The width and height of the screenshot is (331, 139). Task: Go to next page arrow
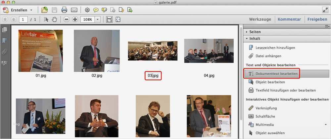(x=13, y=19)
